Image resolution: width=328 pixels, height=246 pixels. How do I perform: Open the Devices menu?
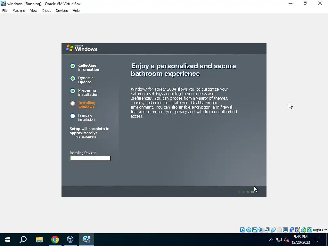tap(61, 11)
